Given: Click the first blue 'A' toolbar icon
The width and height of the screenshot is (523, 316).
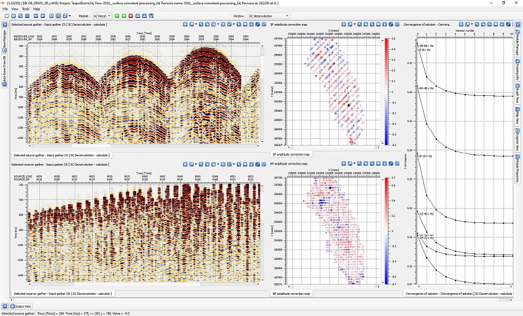Looking at the screenshot, I should click(138, 16).
